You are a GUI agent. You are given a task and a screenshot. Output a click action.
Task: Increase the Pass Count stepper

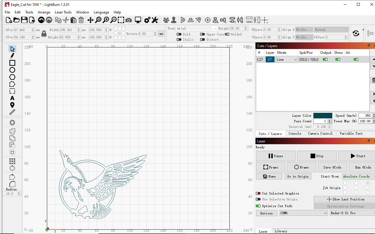[x=330, y=120]
